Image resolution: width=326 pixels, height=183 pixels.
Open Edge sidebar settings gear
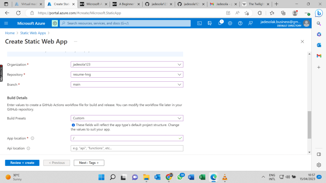(319, 165)
